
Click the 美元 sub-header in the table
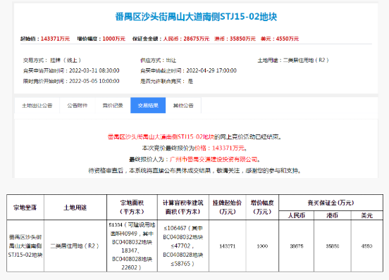[367, 215]
